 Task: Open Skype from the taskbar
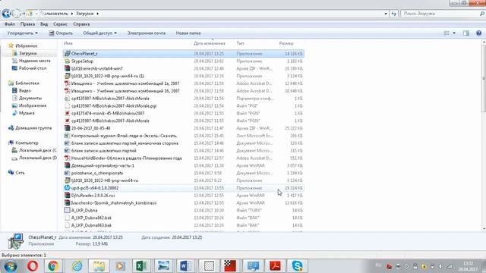click(297, 266)
